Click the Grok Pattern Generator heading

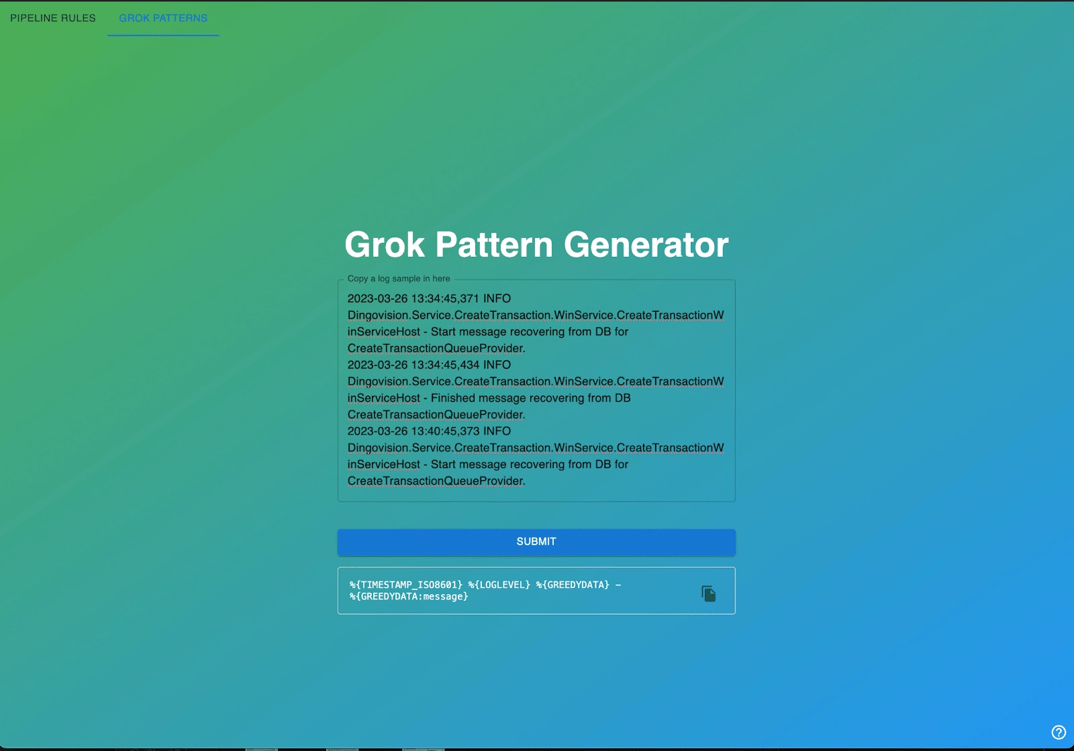(536, 245)
